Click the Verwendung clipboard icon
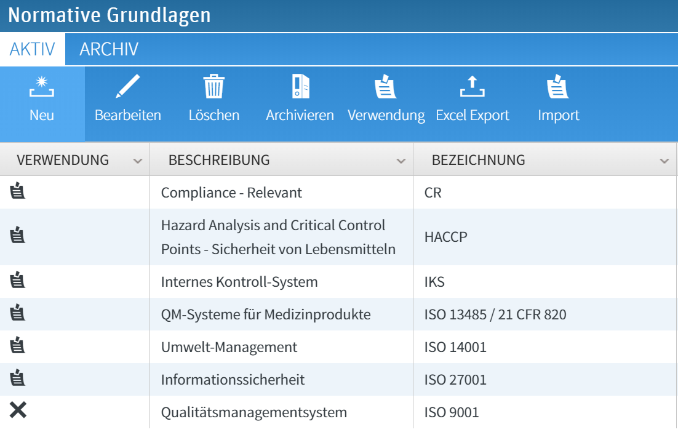 pyautogui.click(x=386, y=87)
